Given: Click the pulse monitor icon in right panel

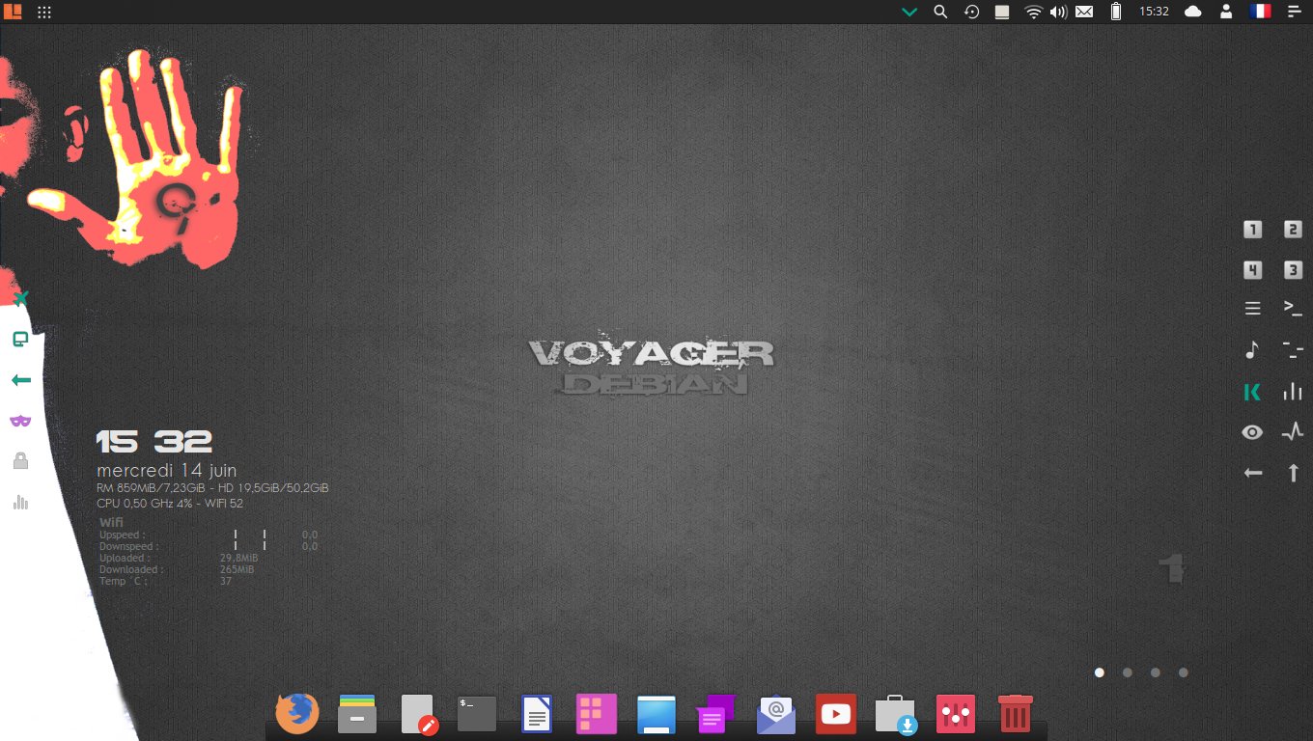Looking at the screenshot, I should 1293,432.
